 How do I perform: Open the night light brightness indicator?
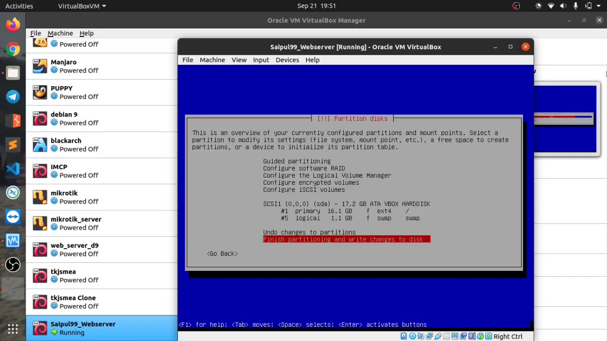click(x=538, y=6)
